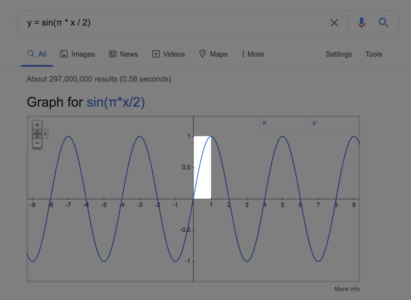This screenshot has width=411, height=300.
Task: Click the sin(π*x/2) graph title link
Action: (x=115, y=102)
